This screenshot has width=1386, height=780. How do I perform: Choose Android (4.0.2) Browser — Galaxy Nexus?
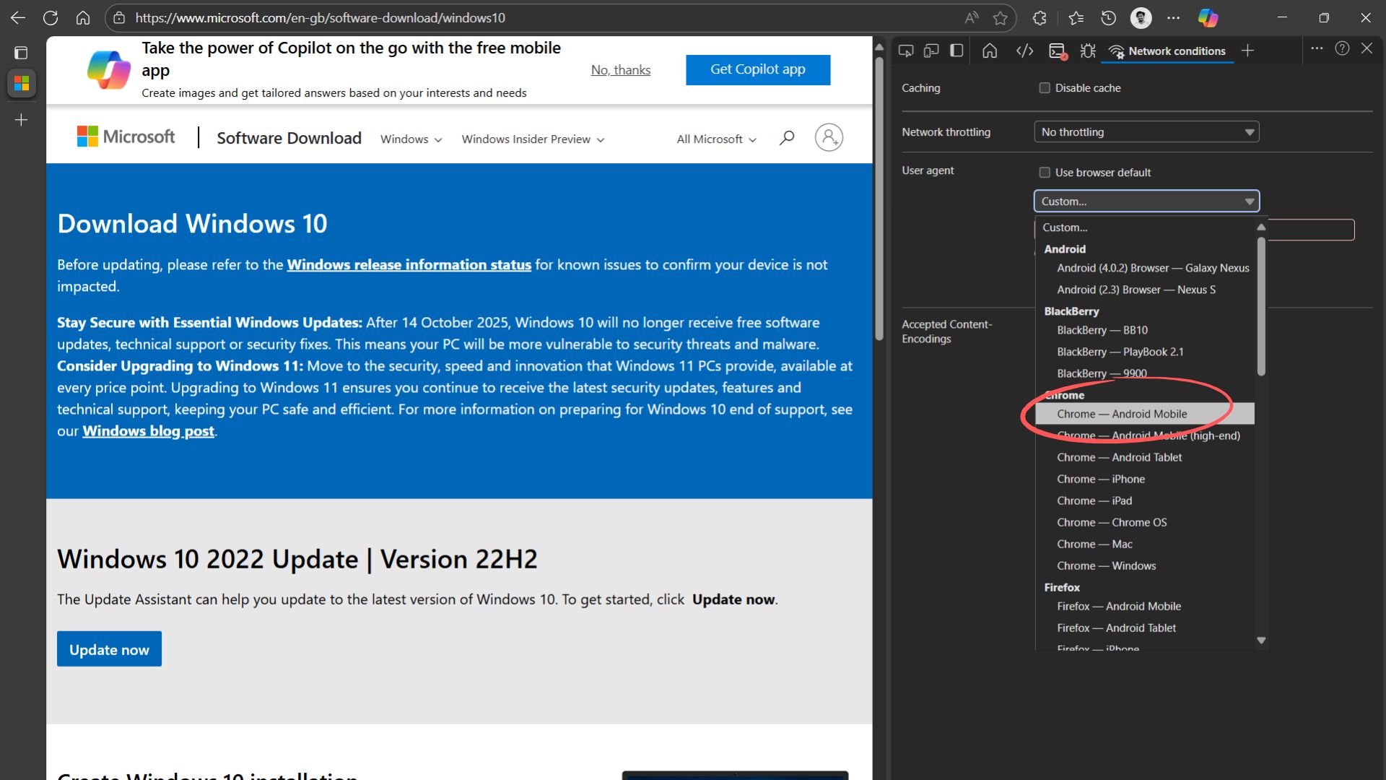1144,268
